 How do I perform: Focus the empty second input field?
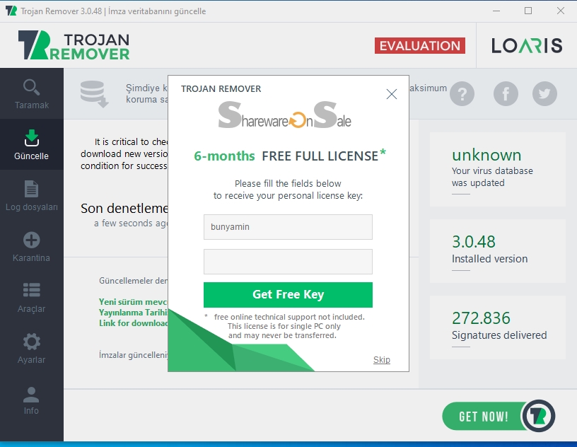tap(288, 262)
